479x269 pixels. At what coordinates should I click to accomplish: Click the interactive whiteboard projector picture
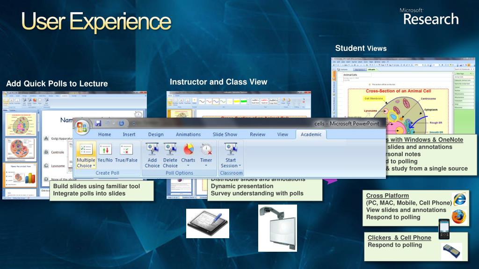click(x=277, y=228)
